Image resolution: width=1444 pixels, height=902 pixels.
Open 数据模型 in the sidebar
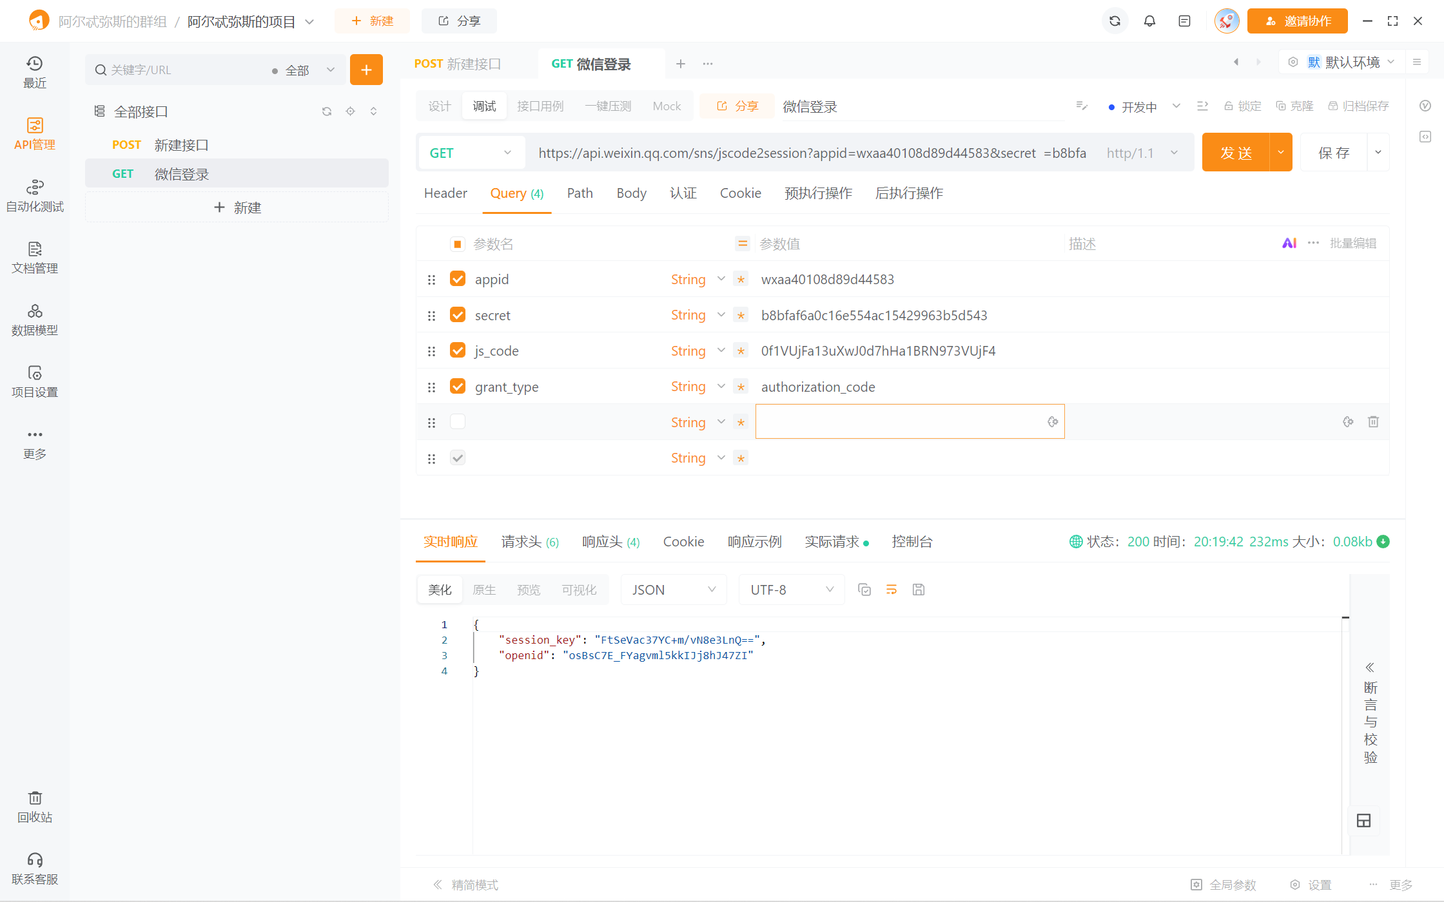[35, 320]
